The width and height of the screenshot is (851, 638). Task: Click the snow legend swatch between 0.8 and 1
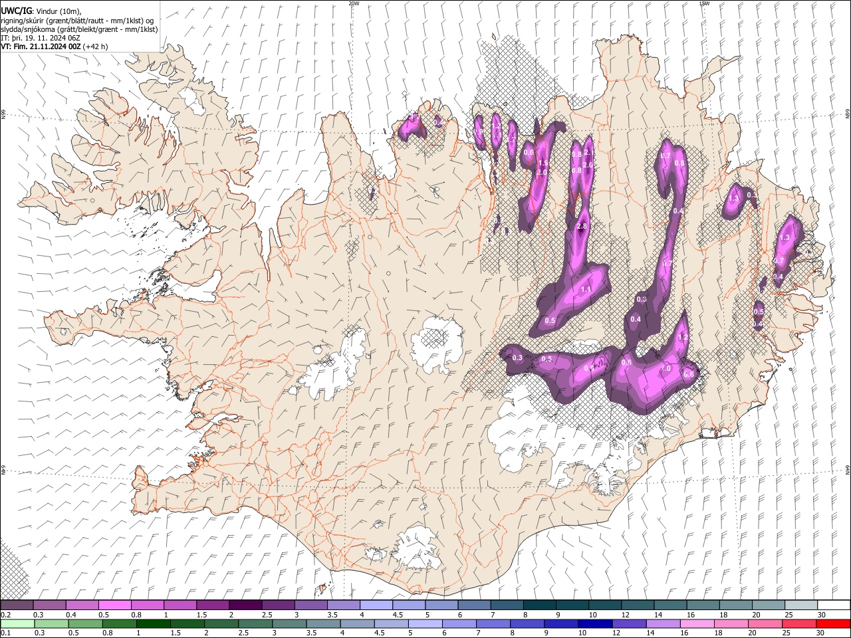[x=148, y=605]
